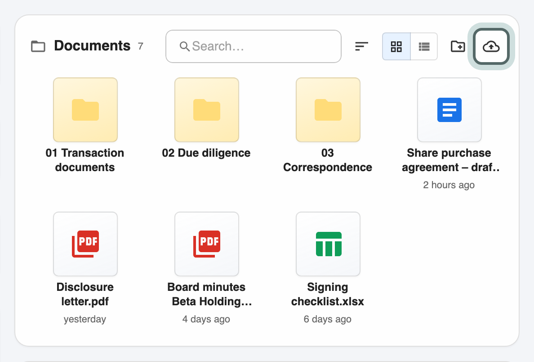
Task: Click "Disclosure letter.pdf" file name
Action: point(85,294)
